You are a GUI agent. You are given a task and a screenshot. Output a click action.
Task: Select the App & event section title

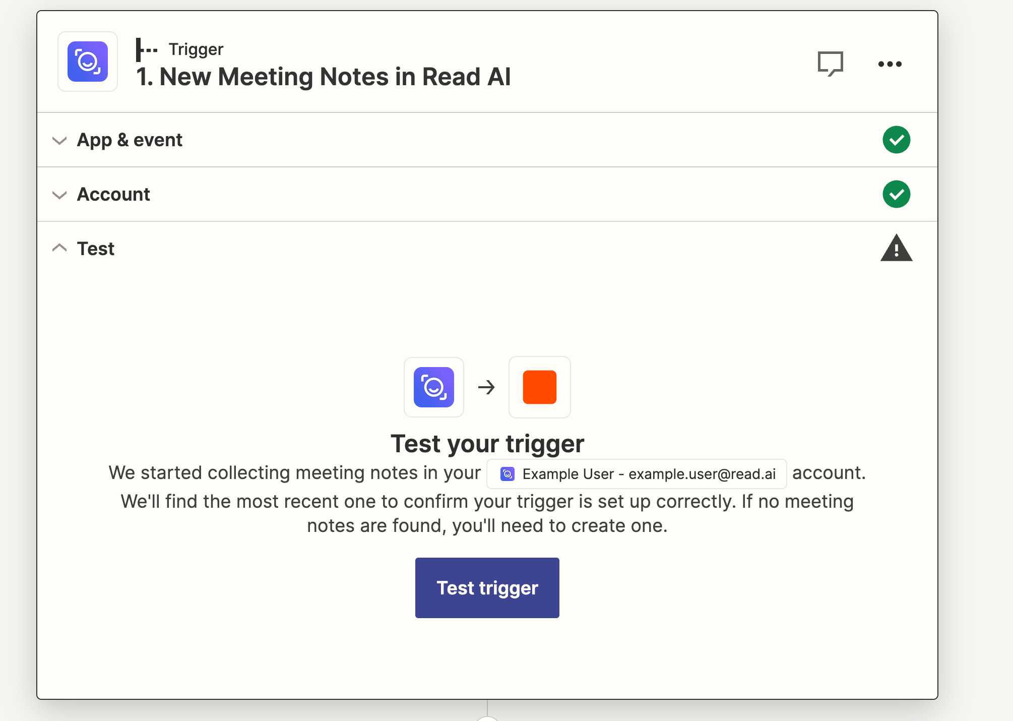click(130, 140)
